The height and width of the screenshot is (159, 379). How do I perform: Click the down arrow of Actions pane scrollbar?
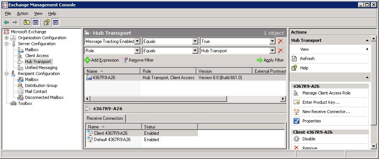(x=374, y=146)
